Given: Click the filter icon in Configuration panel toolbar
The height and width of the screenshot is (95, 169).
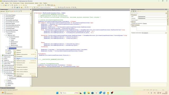Looking at the screenshot, I should [21, 11].
